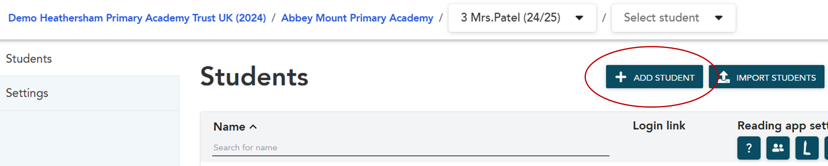The height and width of the screenshot is (166, 828).
Task: Click the arrow beside Select student
Action: click(x=719, y=18)
